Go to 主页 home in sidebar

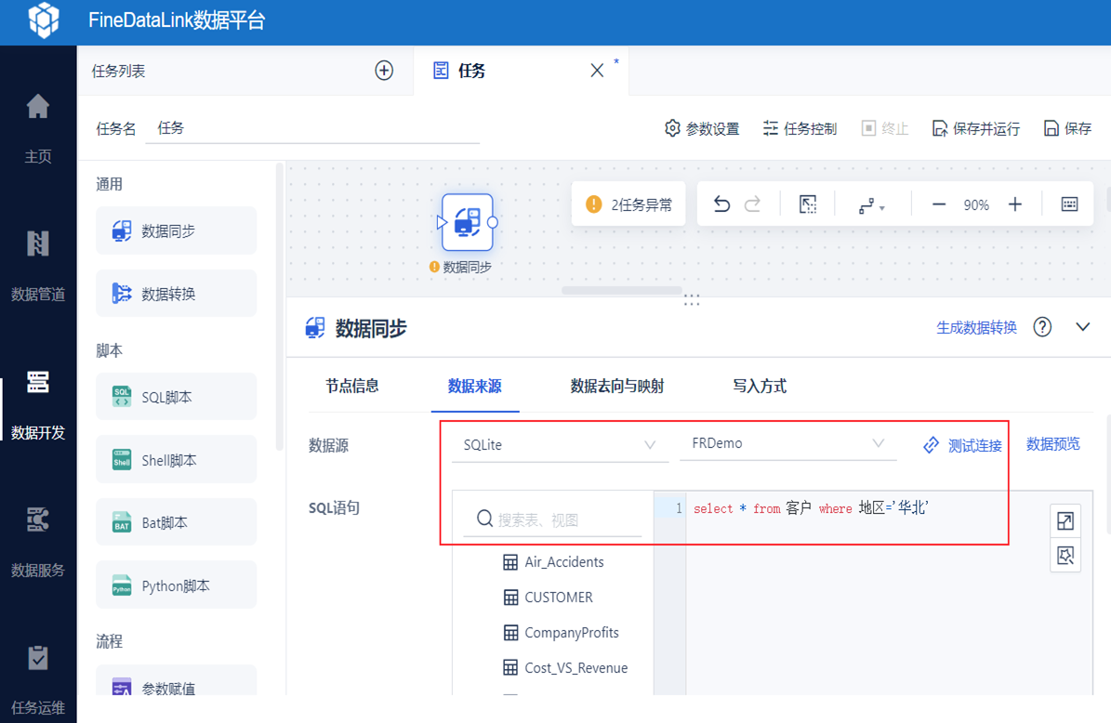click(37, 128)
